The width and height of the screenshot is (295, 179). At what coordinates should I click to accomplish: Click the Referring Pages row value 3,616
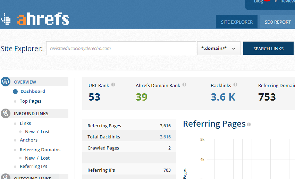click(x=165, y=126)
